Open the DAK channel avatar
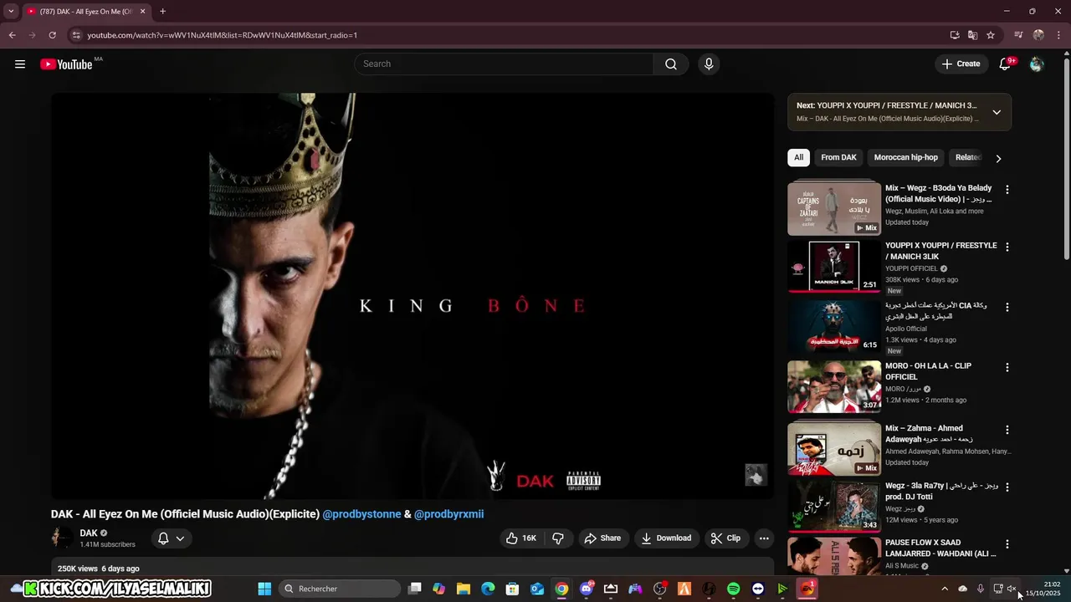The height and width of the screenshot is (602, 1071). coord(63,538)
